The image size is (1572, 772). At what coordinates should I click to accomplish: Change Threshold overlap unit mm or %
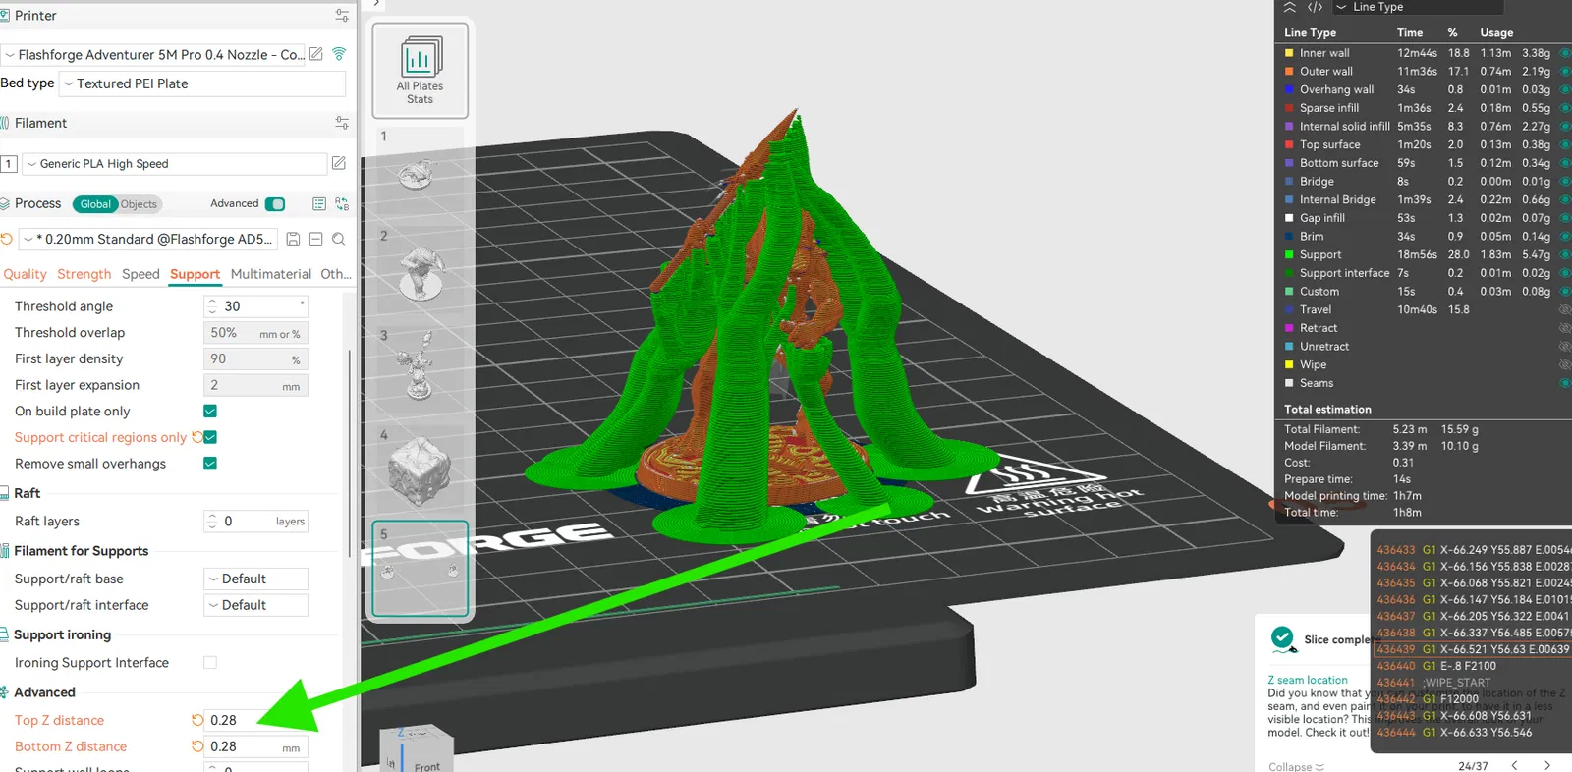pos(280,334)
